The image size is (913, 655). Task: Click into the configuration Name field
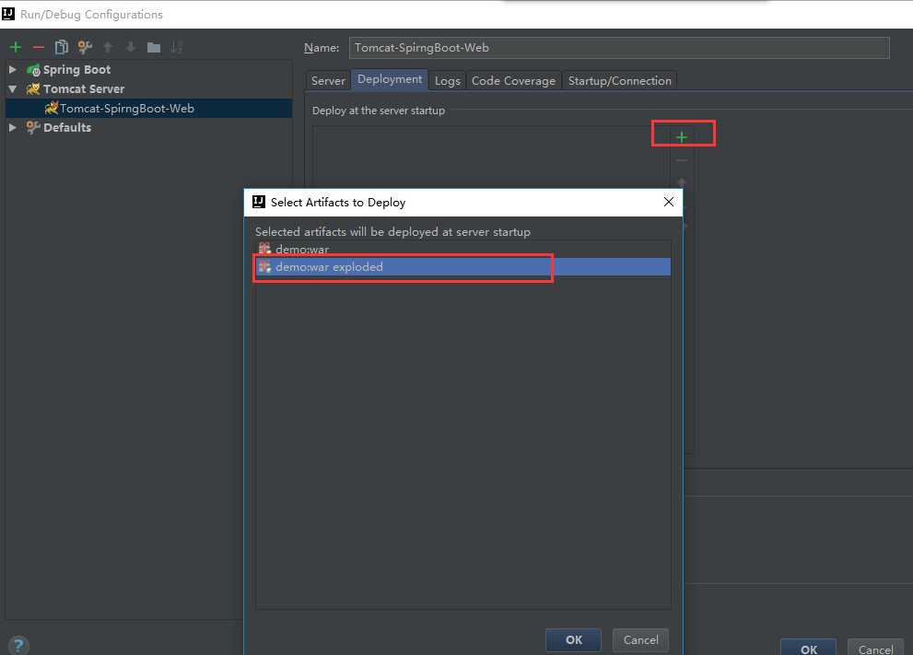click(x=617, y=48)
